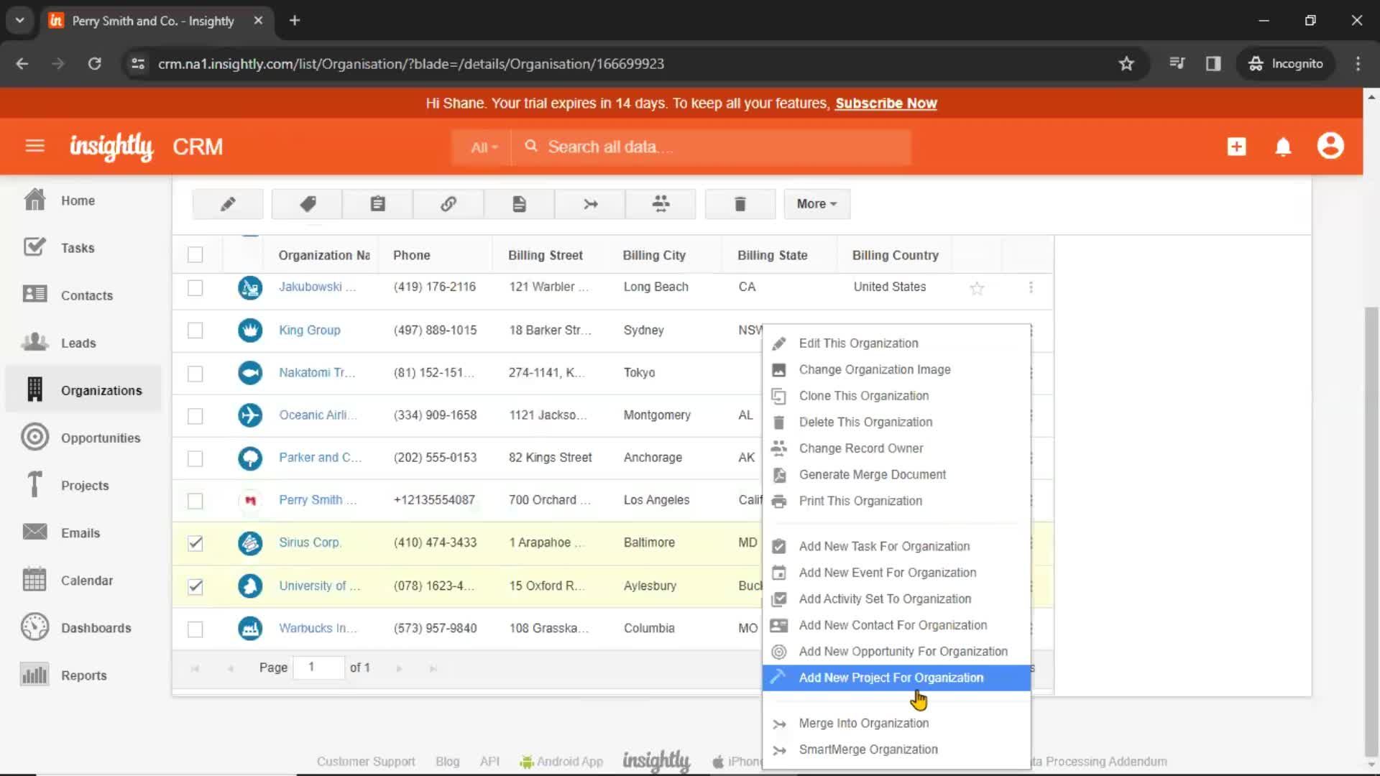The image size is (1380, 776).
Task: Check the Nakatomi row checkbox
Action: point(195,374)
